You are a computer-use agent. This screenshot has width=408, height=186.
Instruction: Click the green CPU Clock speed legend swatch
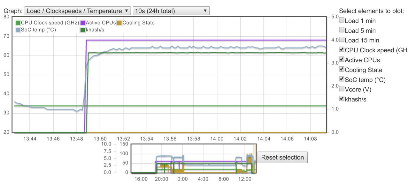pos(18,23)
